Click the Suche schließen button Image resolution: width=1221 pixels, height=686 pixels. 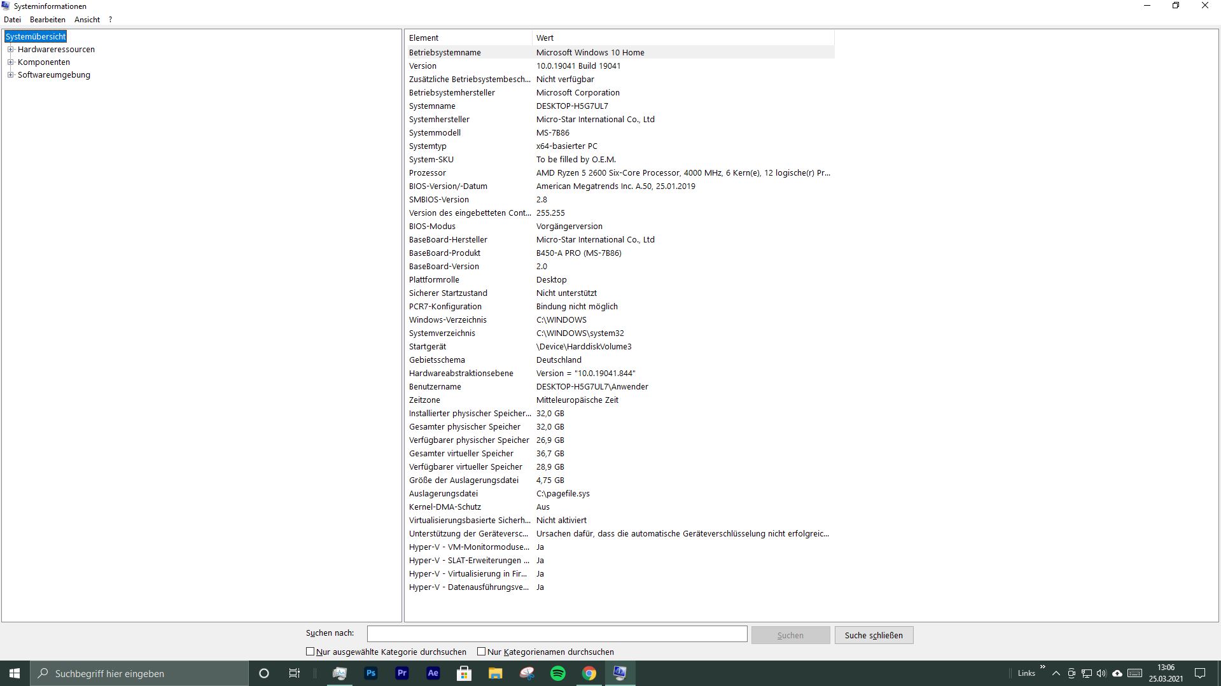pyautogui.click(x=874, y=635)
